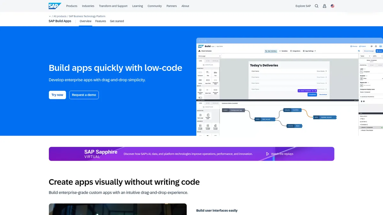This screenshot has width=383, height=215.
Task: Click Reschedule button in hero screenshot
Action: [323, 95]
